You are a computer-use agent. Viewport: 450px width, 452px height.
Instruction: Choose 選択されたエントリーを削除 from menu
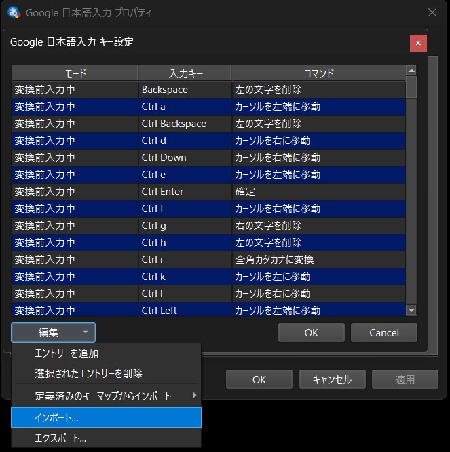tap(88, 374)
